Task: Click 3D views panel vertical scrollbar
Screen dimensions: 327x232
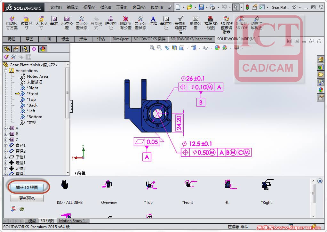Action: [x=313, y=193]
